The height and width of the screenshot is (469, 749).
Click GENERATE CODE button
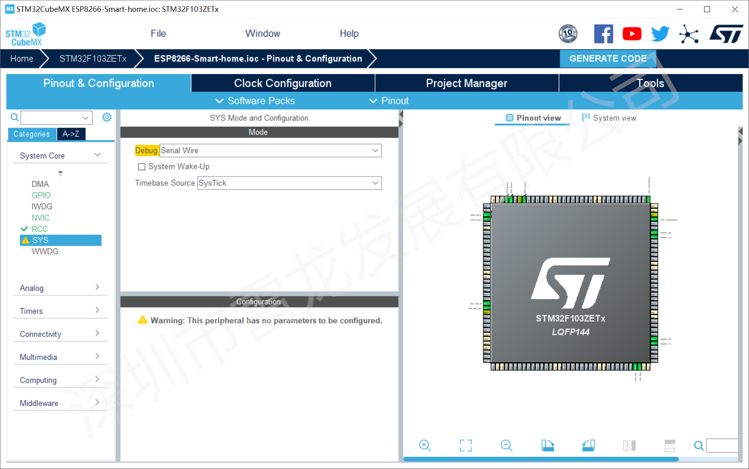coord(608,59)
